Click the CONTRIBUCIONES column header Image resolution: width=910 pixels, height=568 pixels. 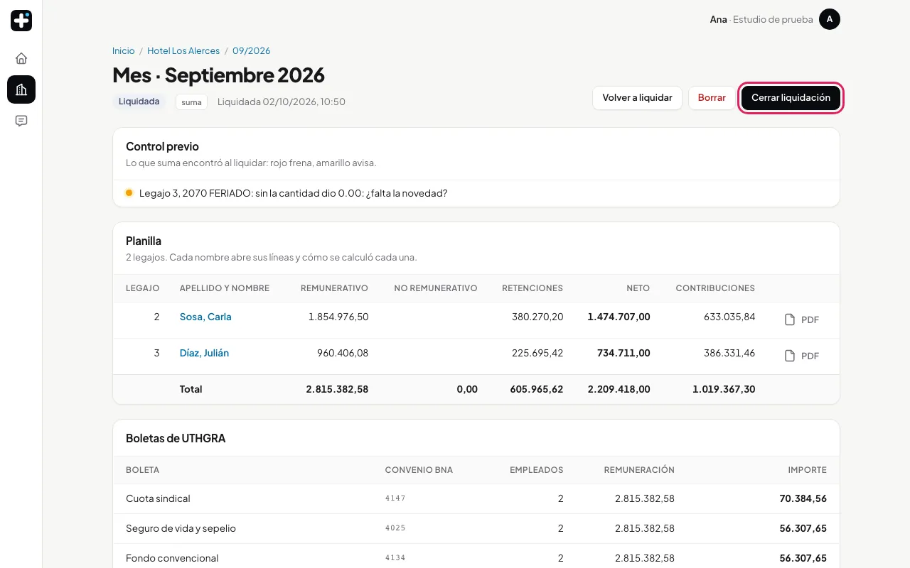tap(715, 288)
